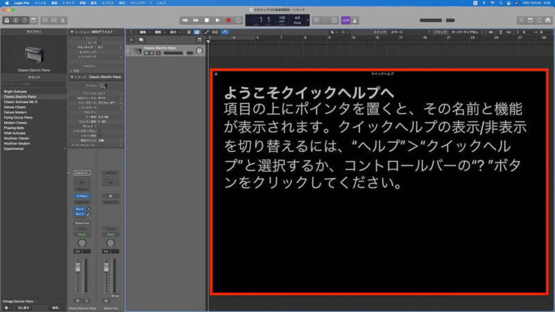Collapse the リージョン inspector disclosure triangle
The height and width of the screenshot is (312, 555).
point(72,33)
